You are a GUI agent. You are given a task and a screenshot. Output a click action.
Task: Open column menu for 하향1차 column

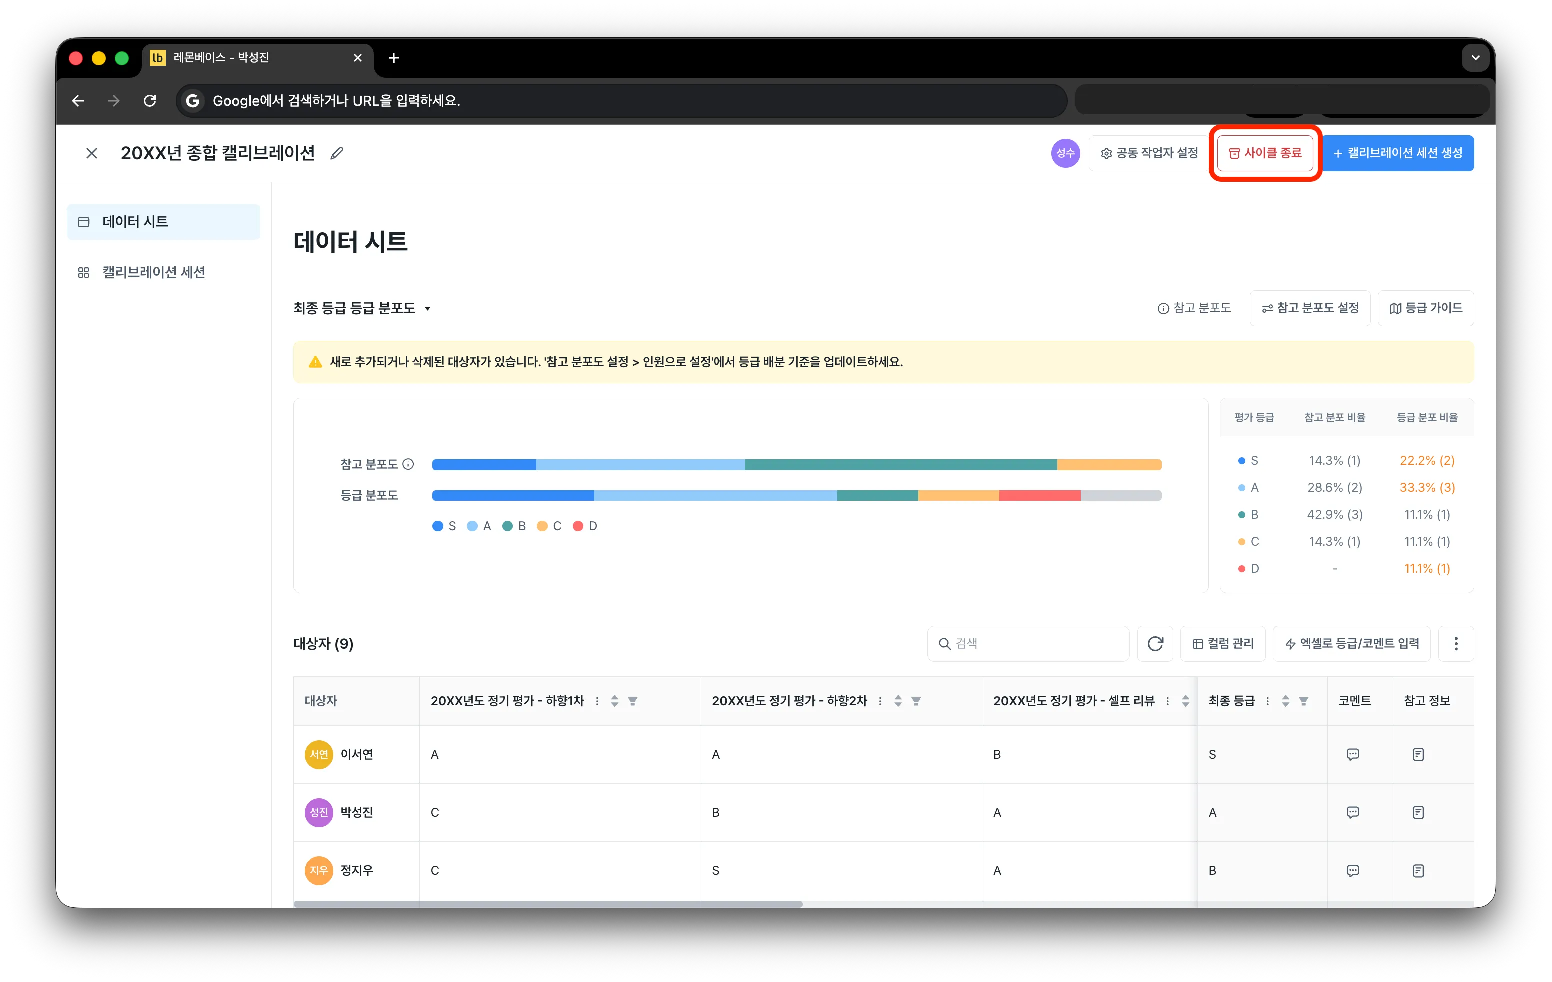tap(597, 701)
